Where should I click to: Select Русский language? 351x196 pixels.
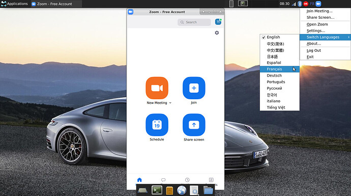point(280,88)
